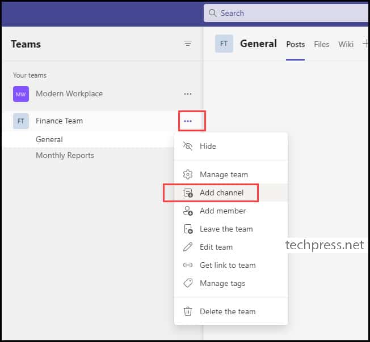The width and height of the screenshot is (370, 342).
Task: Click the crossed-eye Hide icon
Action: click(188, 146)
